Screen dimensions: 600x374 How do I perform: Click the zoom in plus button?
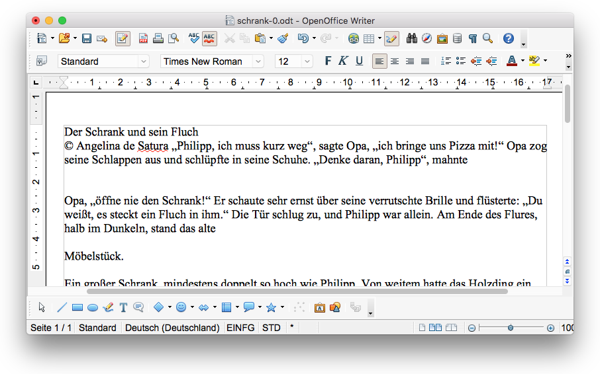(550, 328)
